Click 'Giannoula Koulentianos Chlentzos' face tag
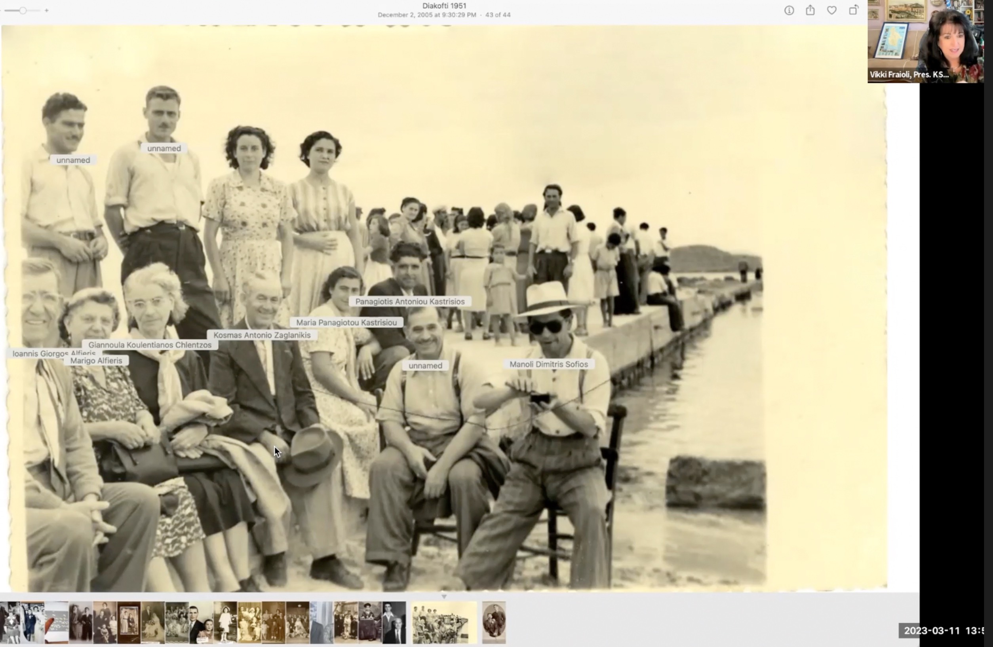 tap(150, 345)
